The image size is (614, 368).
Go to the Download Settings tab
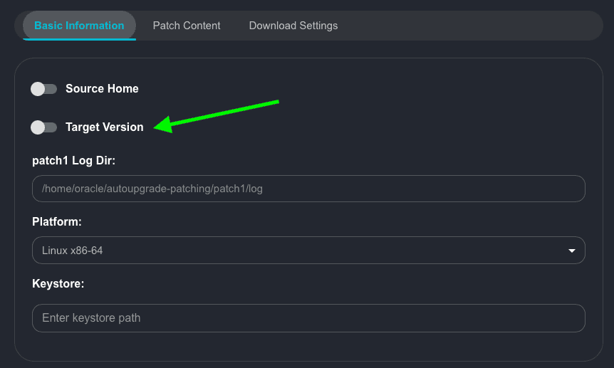(293, 26)
